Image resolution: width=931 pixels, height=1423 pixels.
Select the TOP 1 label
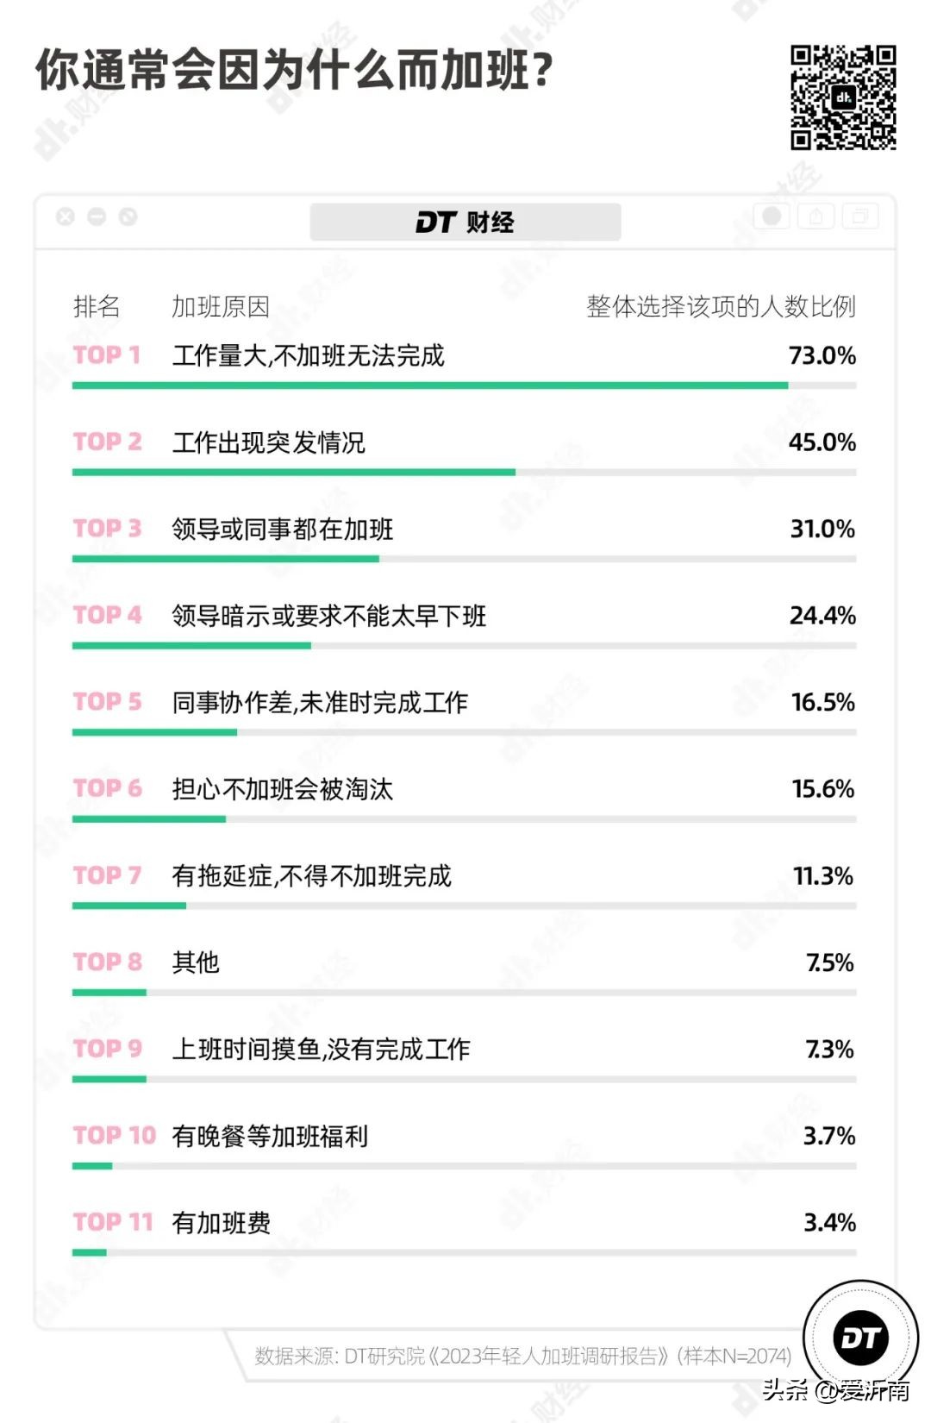point(107,355)
